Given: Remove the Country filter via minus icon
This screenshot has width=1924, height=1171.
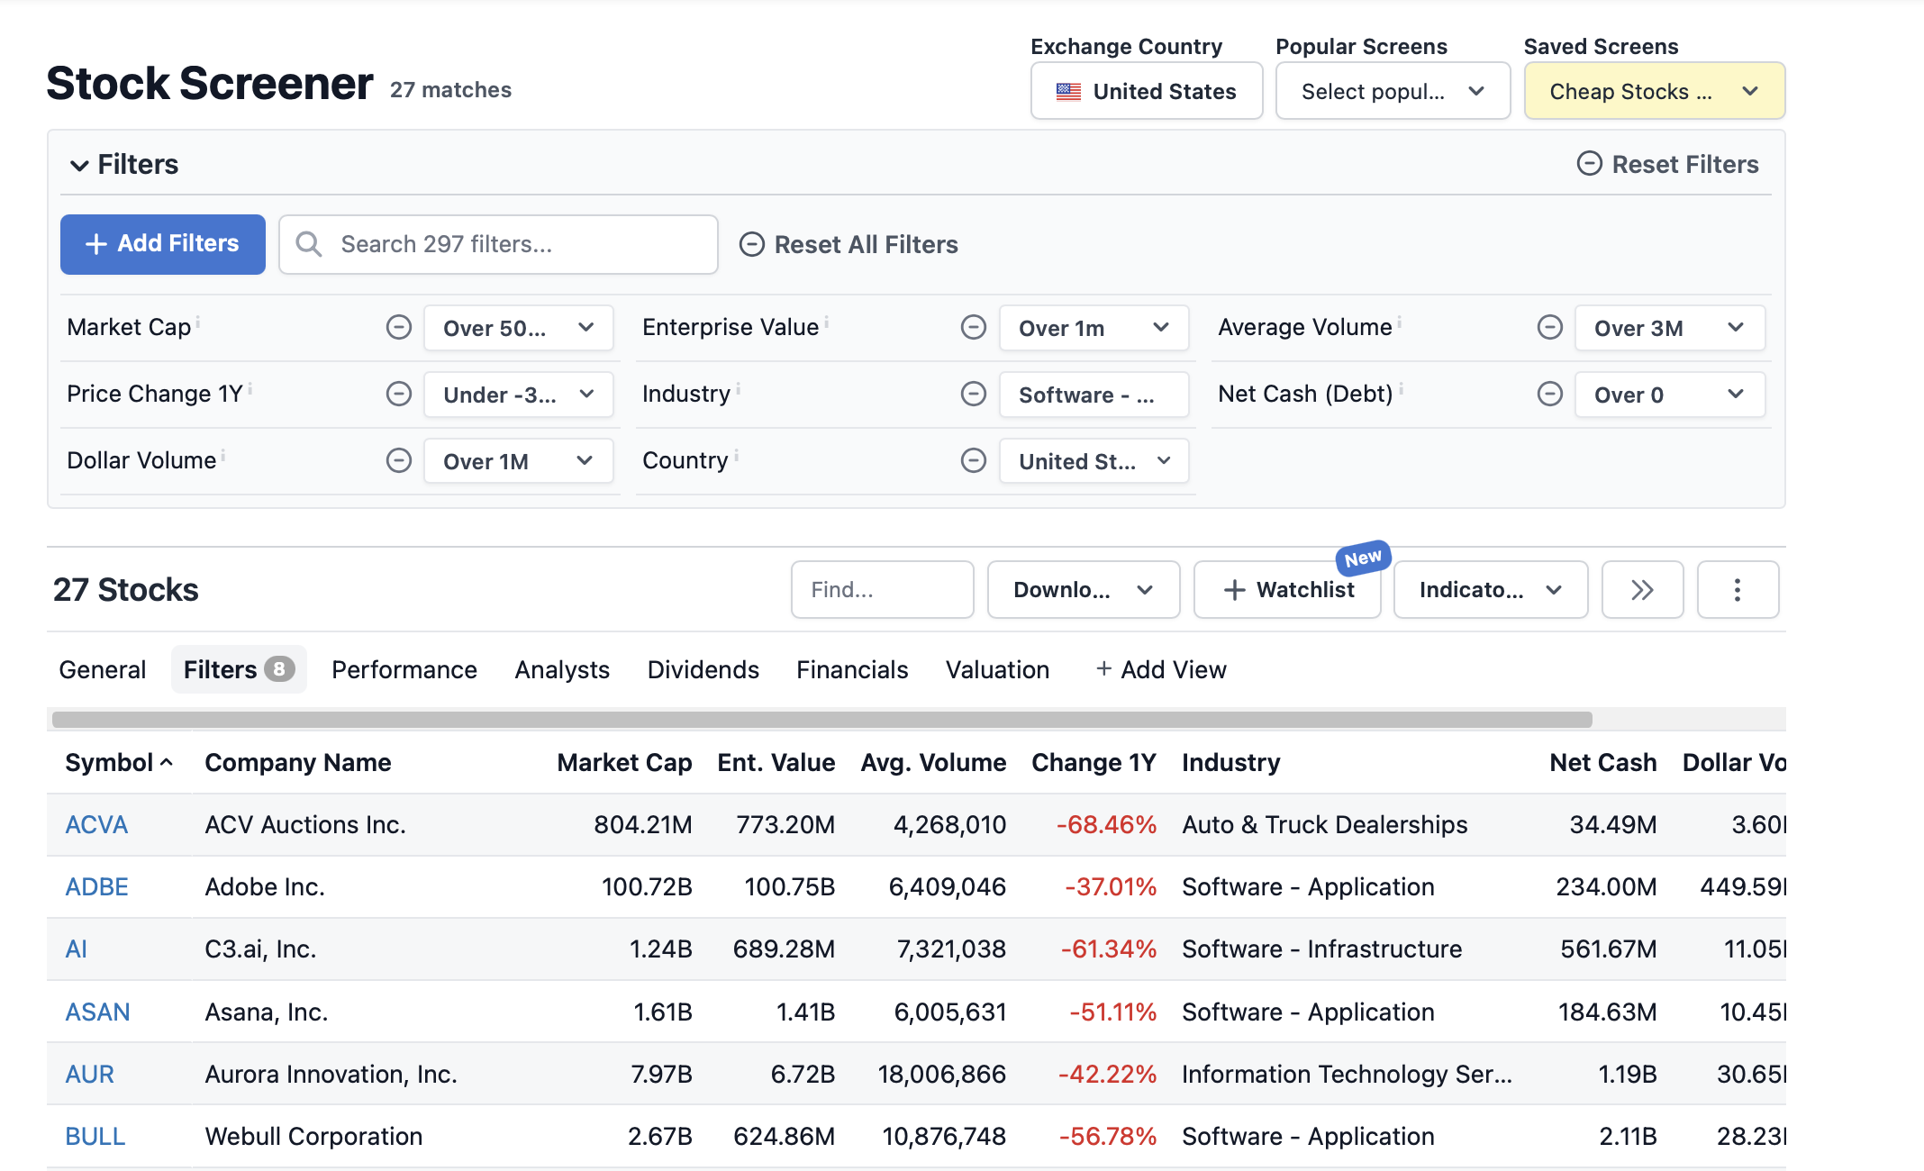Looking at the screenshot, I should point(973,460).
